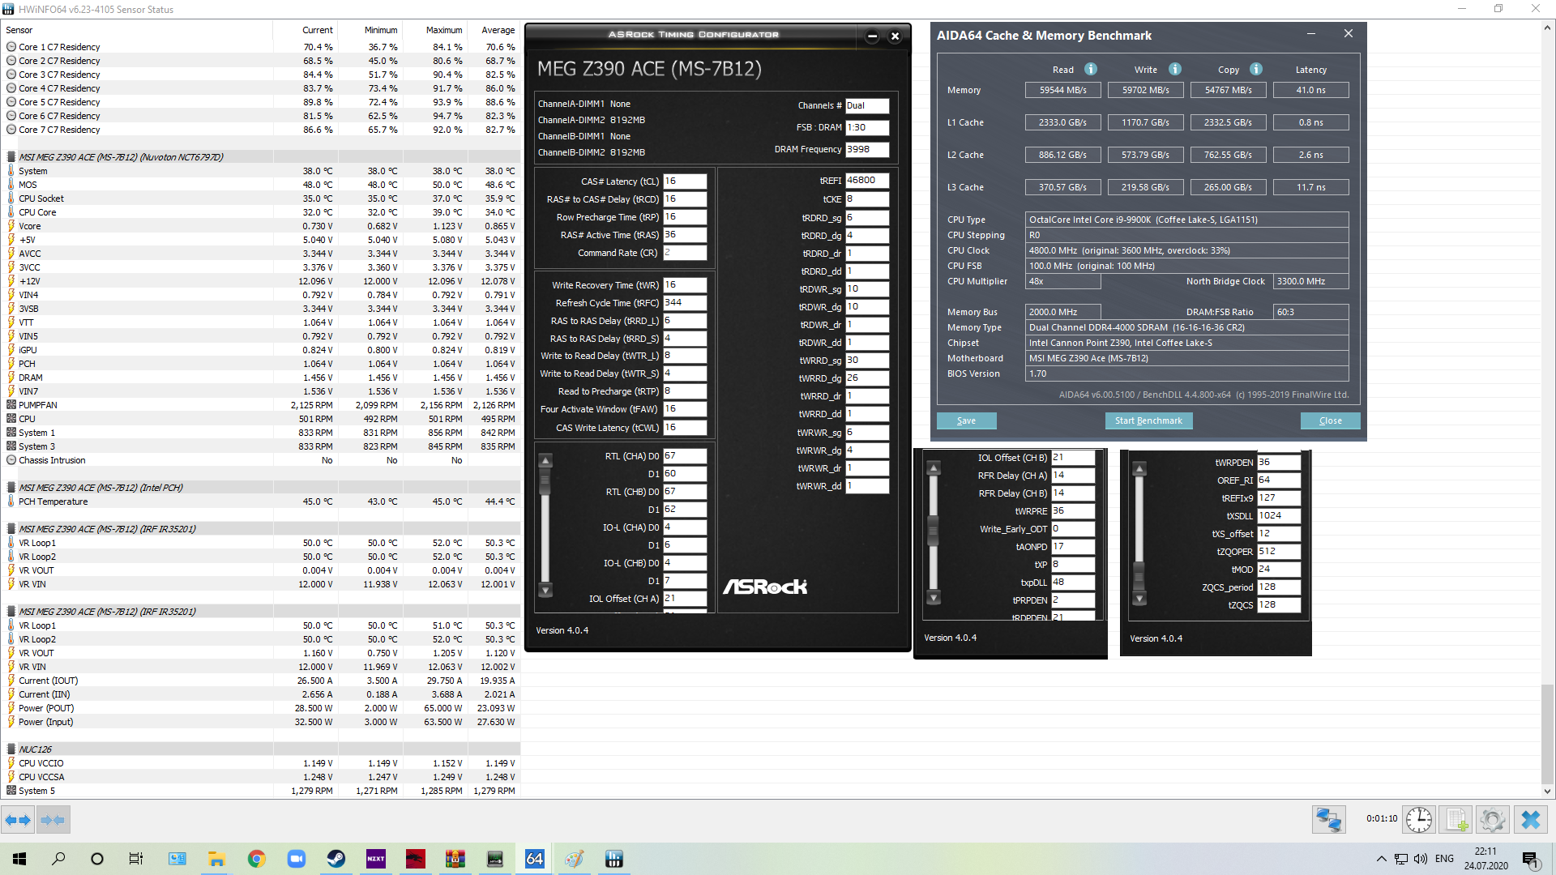
Task: Select the Nuvoton NCT6797D sensor group row
Action: click(x=122, y=157)
